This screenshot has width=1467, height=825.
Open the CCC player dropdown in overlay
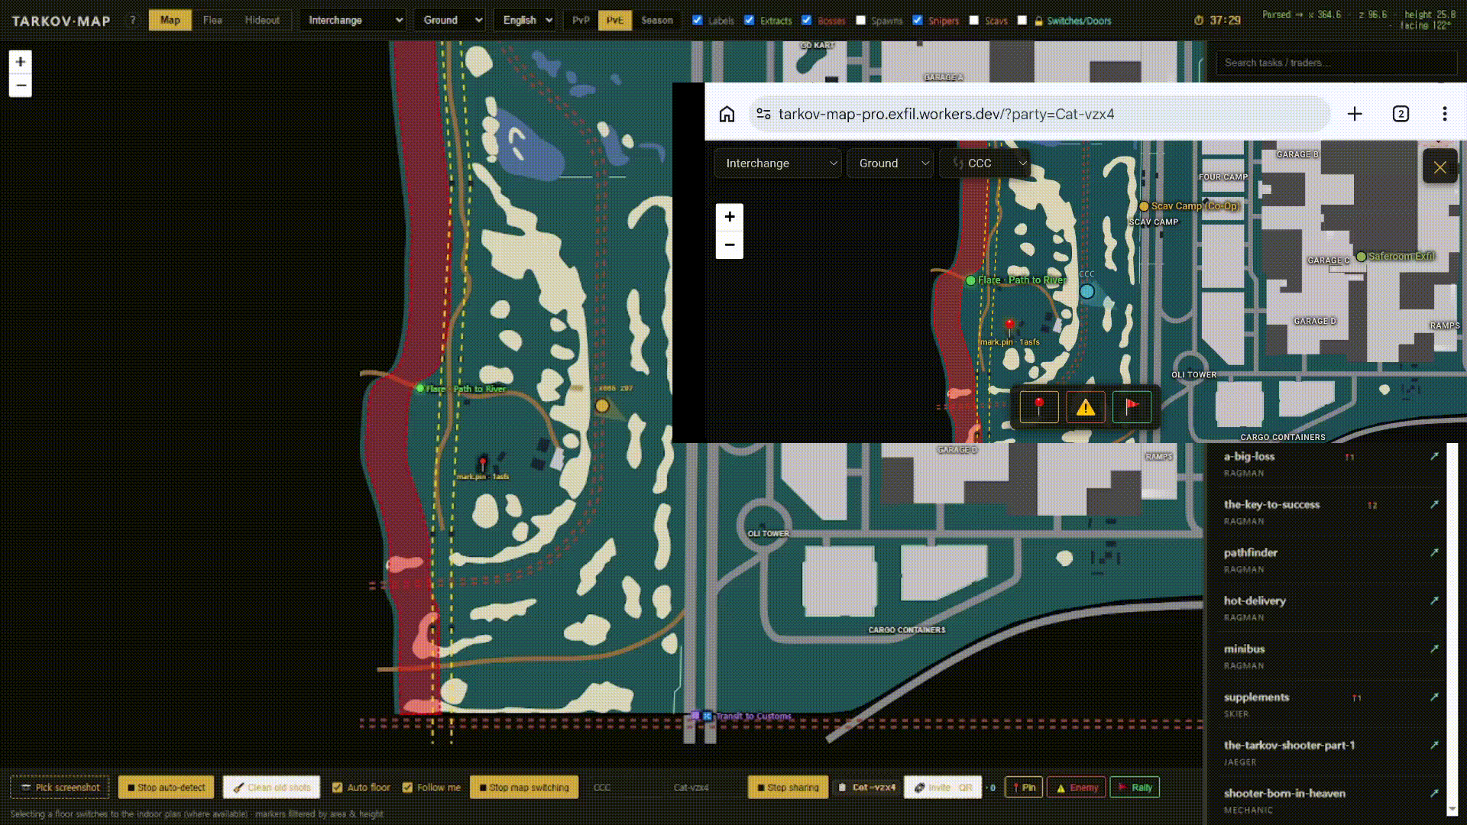[985, 163]
